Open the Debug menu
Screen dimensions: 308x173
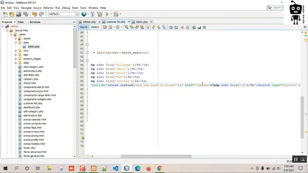coord(66,8)
